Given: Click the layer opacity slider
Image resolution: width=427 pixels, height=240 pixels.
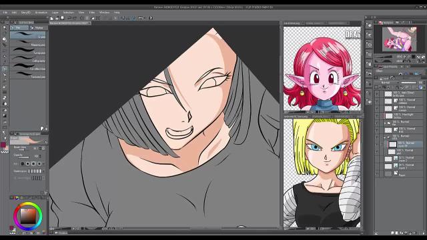Looking at the screenshot, I should [x=408, y=83].
